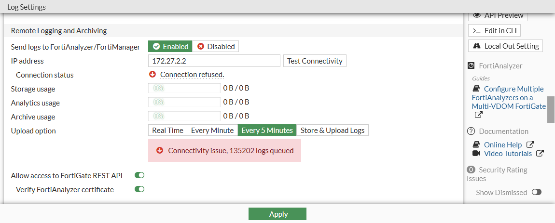Toggle Verify FortiAnalyzer certificate switch
The width and height of the screenshot is (555, 223).
139,189
